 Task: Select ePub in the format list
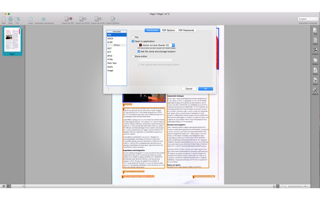pos(116,56)
